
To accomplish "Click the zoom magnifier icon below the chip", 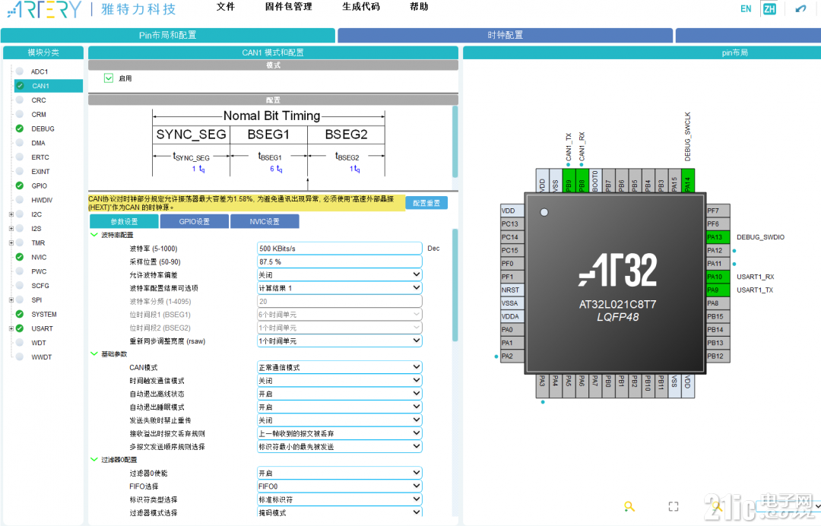I will (629, 506).
